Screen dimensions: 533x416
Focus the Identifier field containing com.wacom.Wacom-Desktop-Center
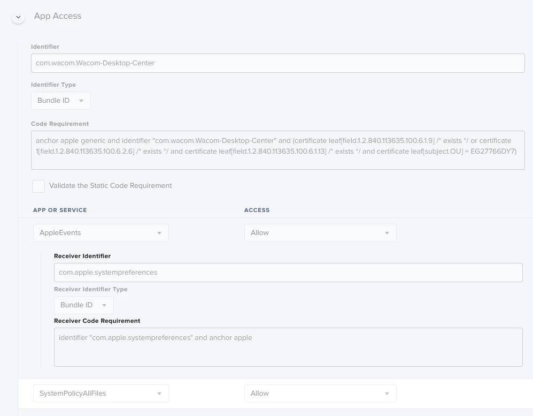coord(277,63)
